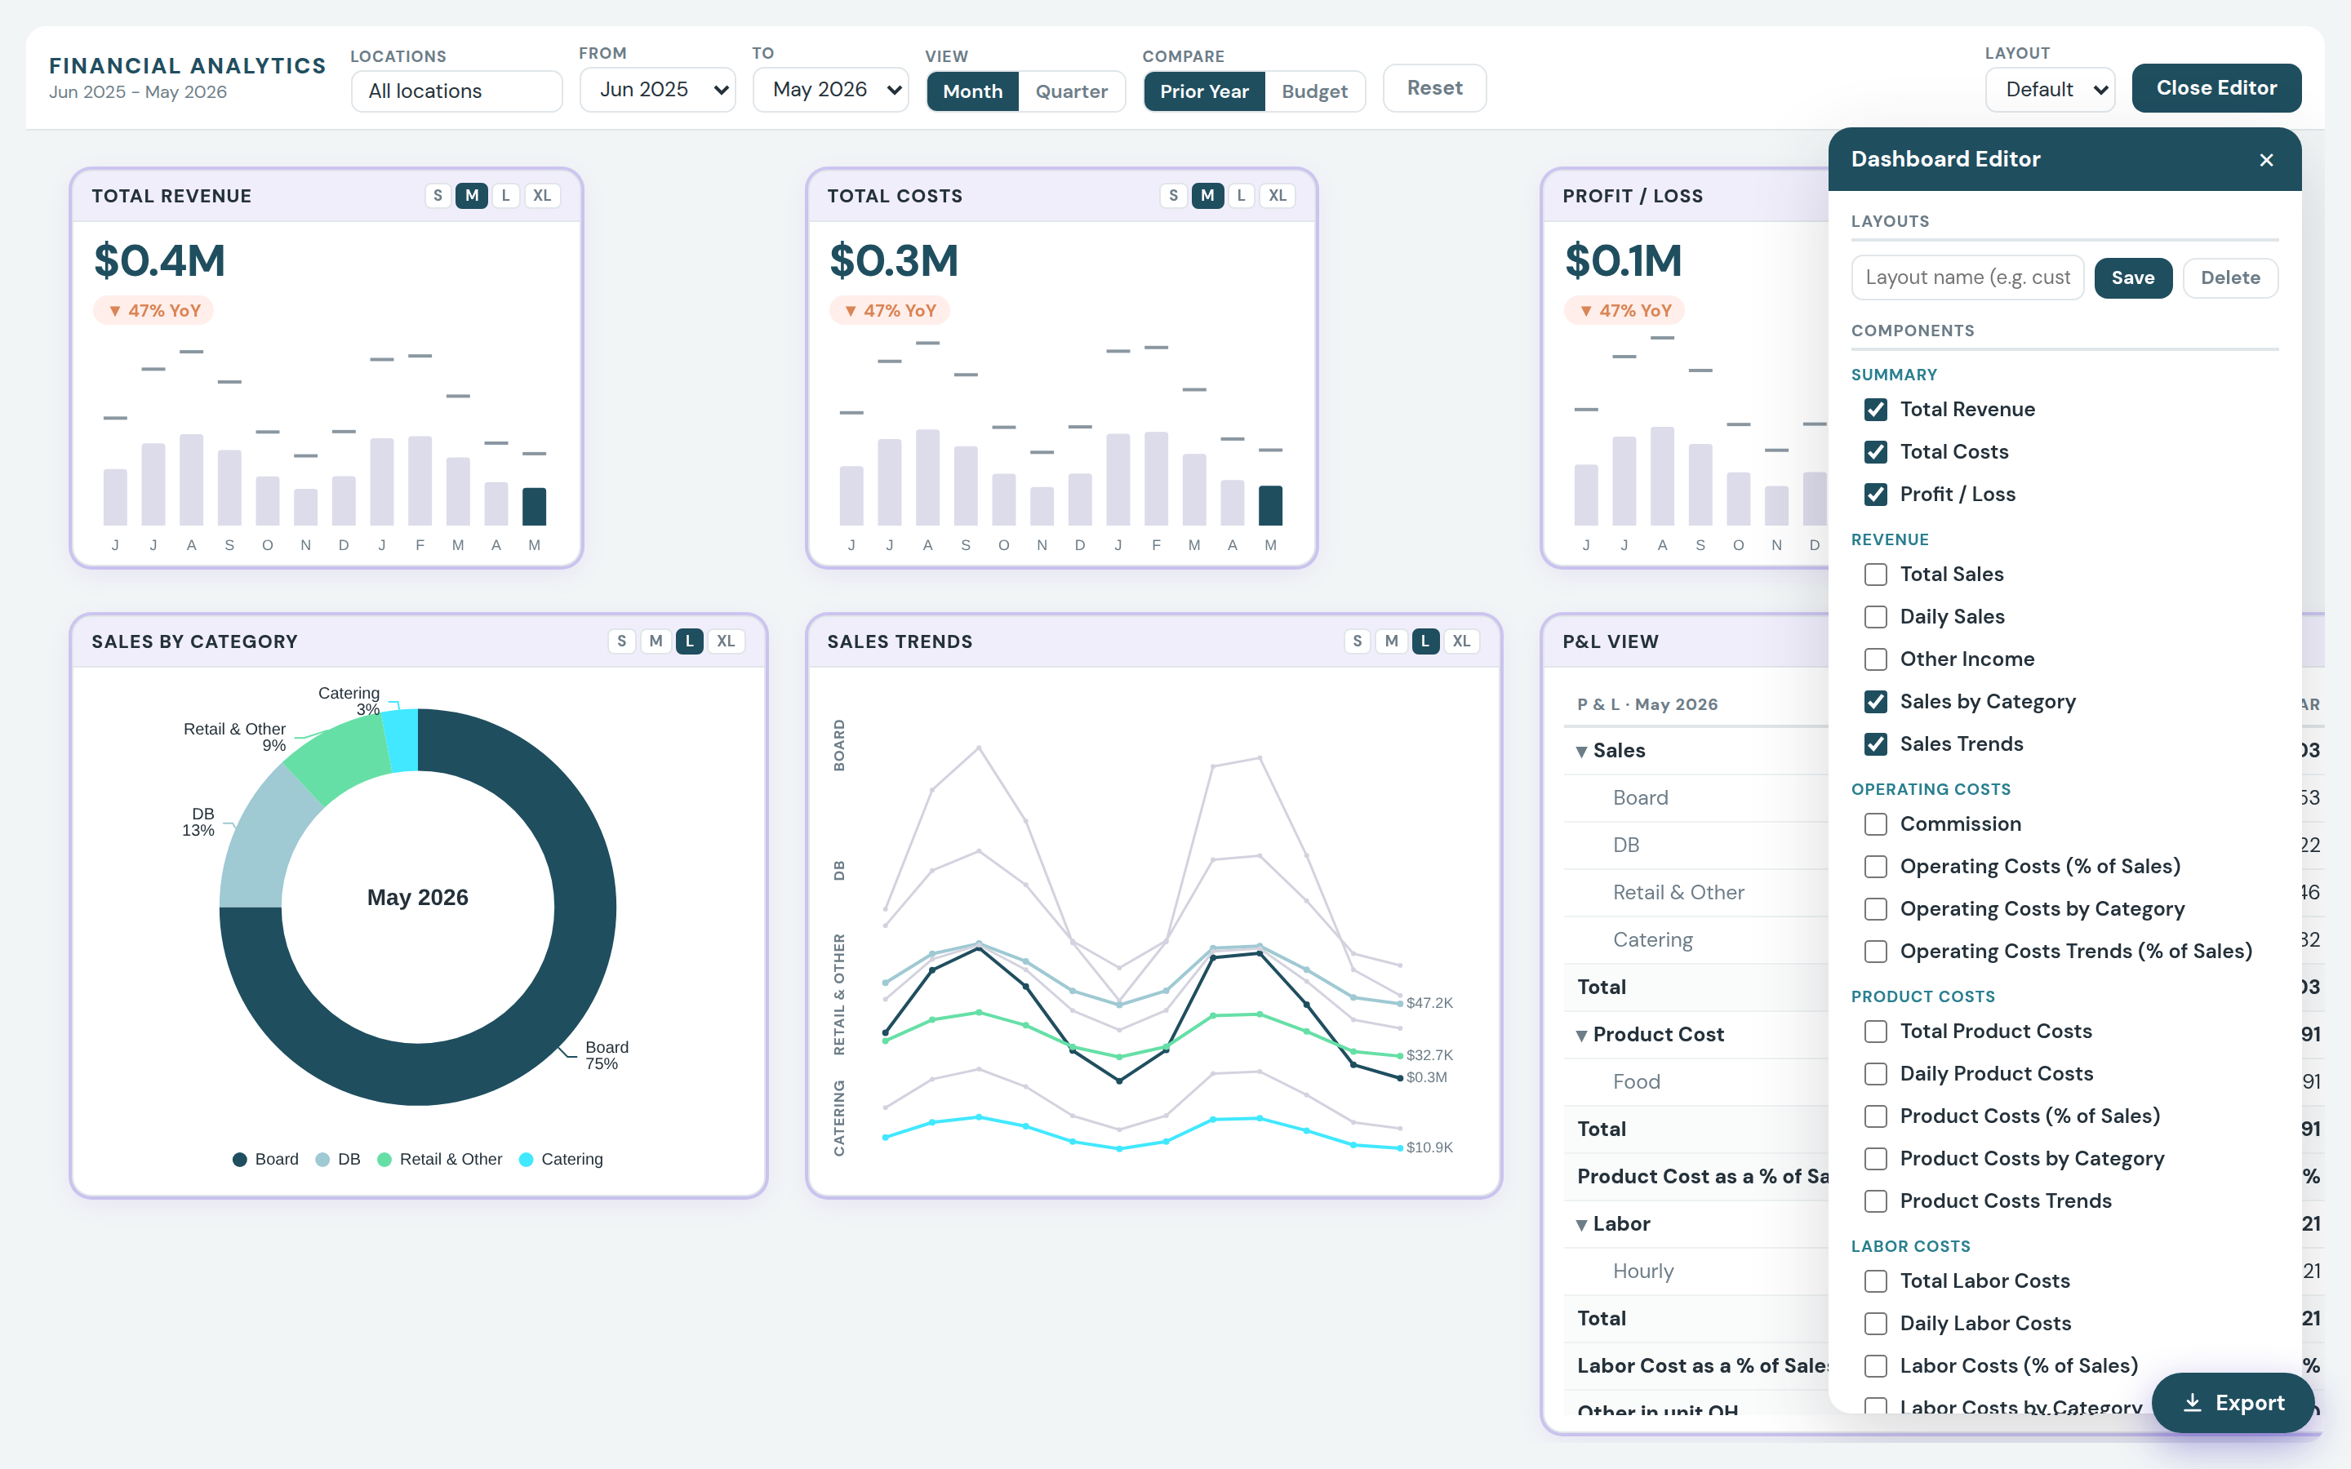2351x1469 pixels.
Task: Collapse the Sales section in P&L view
Action: point(1581,751)
